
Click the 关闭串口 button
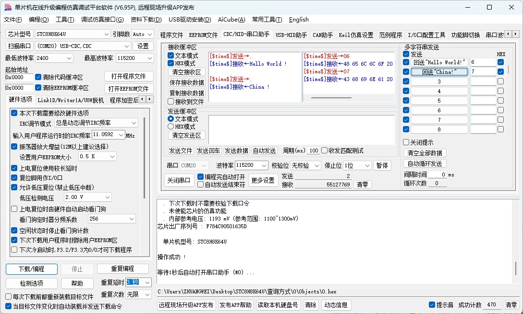179,180
